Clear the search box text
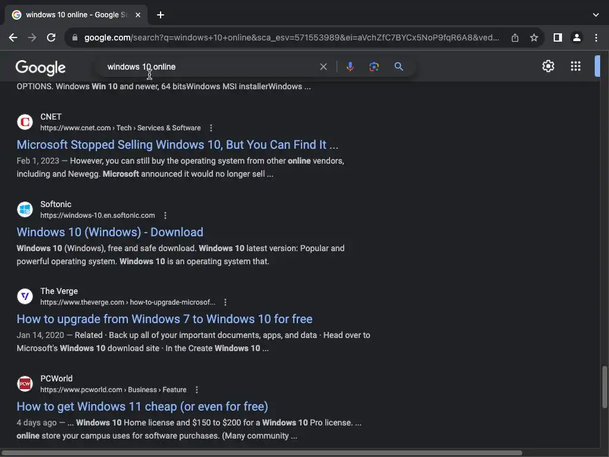The width and height of the screenshot is (609, 457). (323, 67)
